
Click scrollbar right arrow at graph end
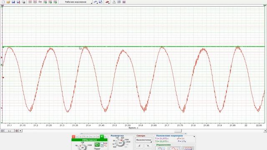[x=265, y=131]
